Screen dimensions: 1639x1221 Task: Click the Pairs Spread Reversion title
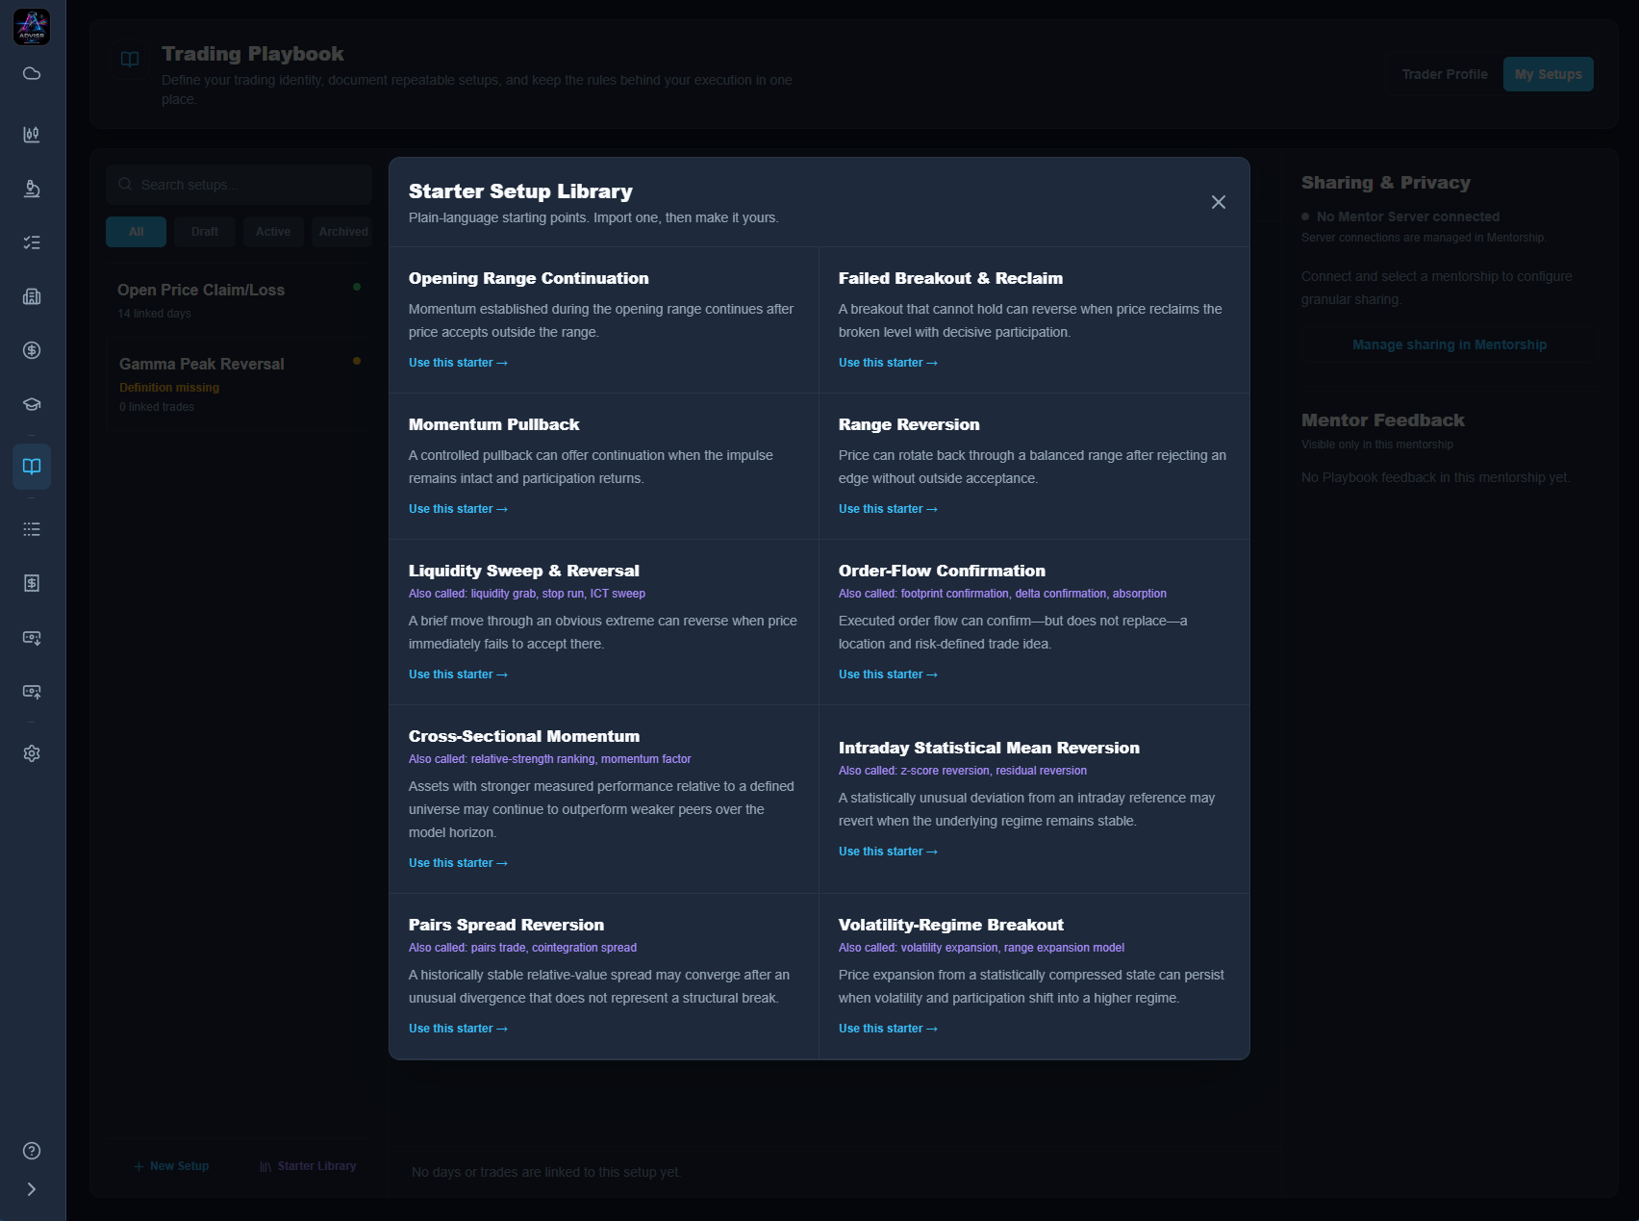[506, 925]
